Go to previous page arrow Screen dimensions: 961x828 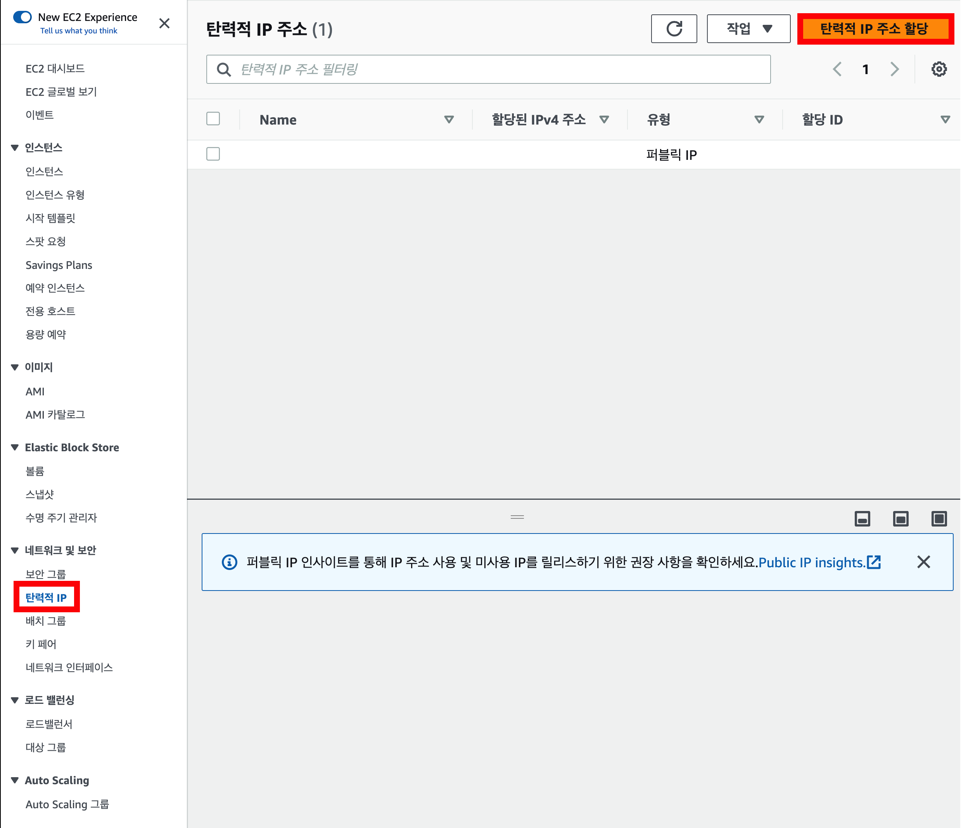coord(837,69)
